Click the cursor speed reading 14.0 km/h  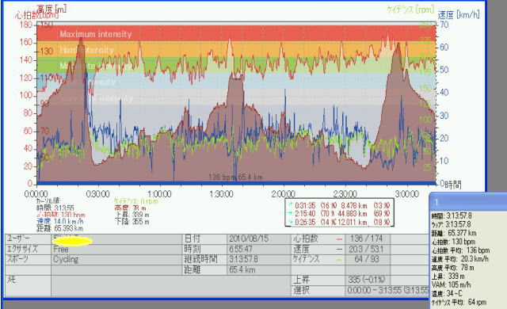(x=60, y=221)
